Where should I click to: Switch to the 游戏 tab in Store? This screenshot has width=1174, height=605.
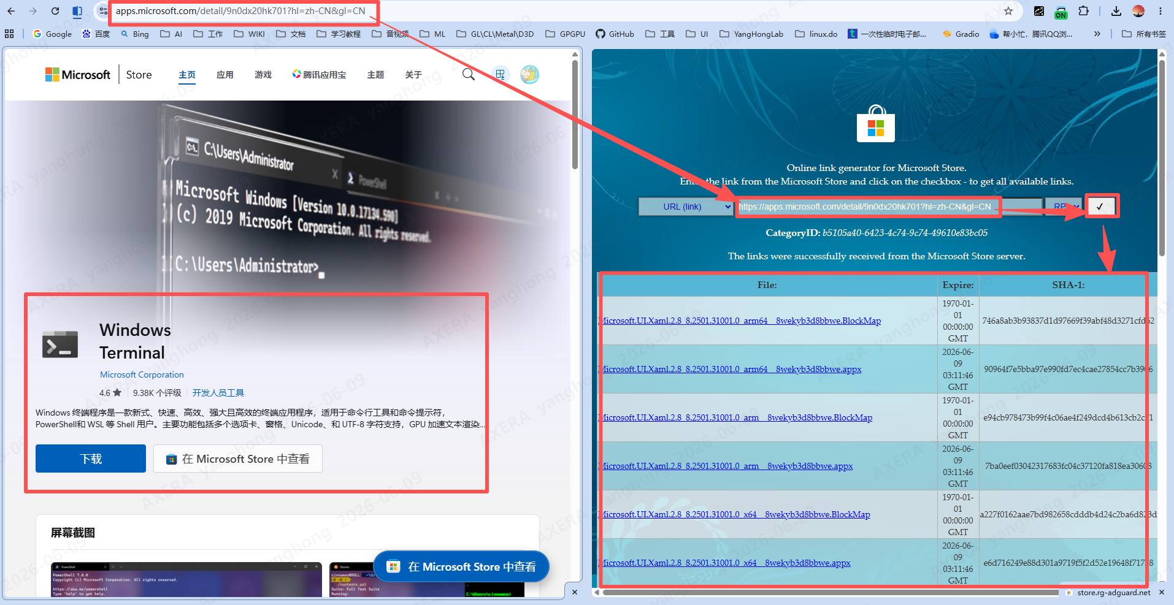[263, 75]
